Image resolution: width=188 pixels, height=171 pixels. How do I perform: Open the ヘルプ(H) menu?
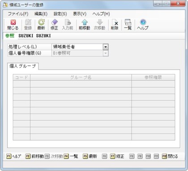[101, 14]
